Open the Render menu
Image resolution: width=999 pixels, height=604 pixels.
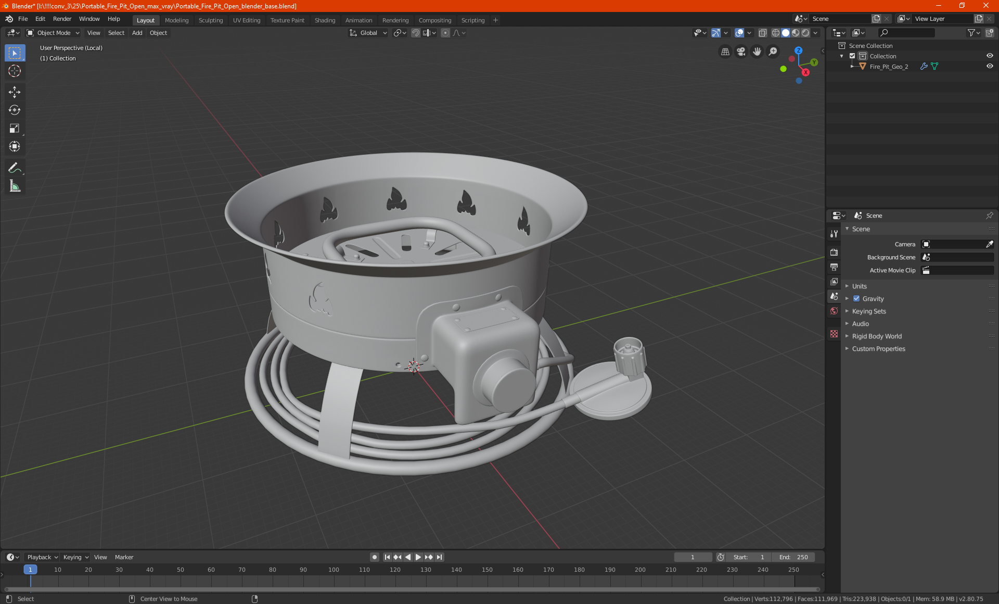coord(62,19)
